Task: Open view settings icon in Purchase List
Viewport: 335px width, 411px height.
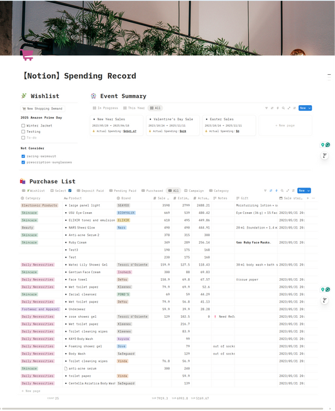Action: tap(294, 191)
